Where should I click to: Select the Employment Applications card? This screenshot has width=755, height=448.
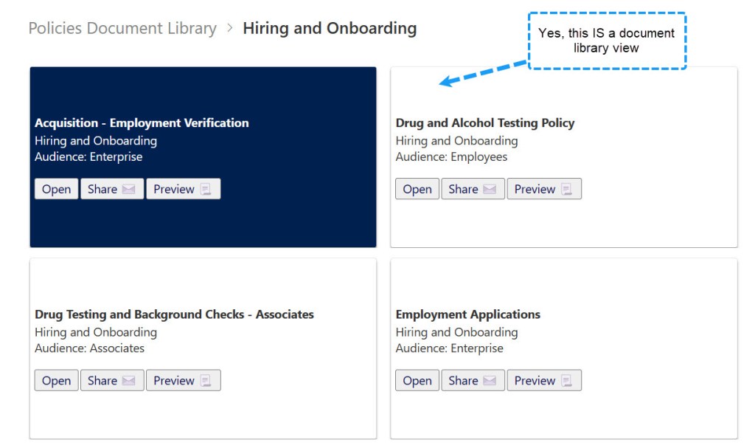coord(563,347)
